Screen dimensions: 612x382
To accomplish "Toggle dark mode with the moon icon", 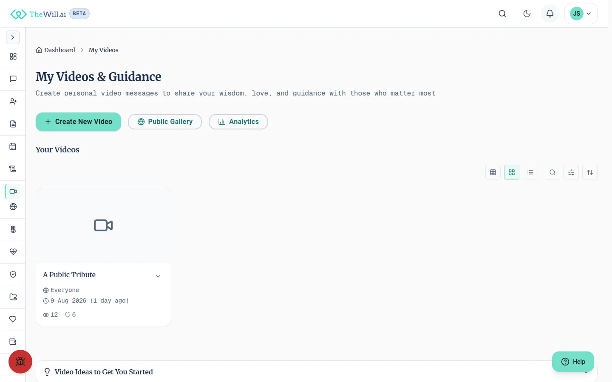I will tap(527, 14).
